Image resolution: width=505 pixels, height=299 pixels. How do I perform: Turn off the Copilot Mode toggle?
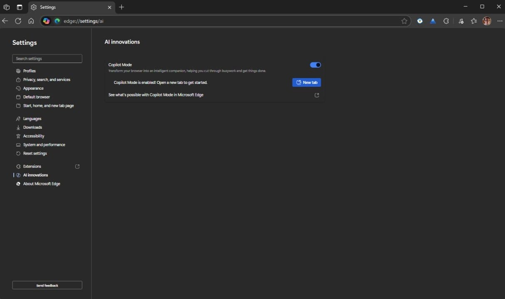pyautogui.click(x=315, y=65)
